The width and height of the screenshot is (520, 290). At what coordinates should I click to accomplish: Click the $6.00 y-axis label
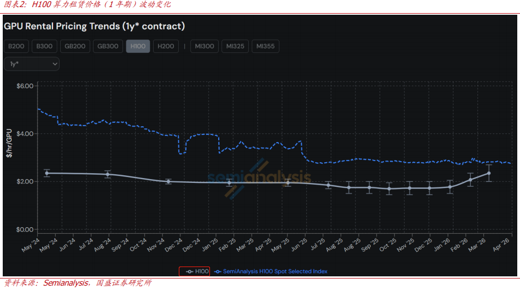[25, 86]
